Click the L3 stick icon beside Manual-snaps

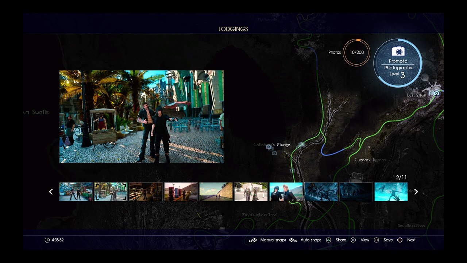[253, 240]
